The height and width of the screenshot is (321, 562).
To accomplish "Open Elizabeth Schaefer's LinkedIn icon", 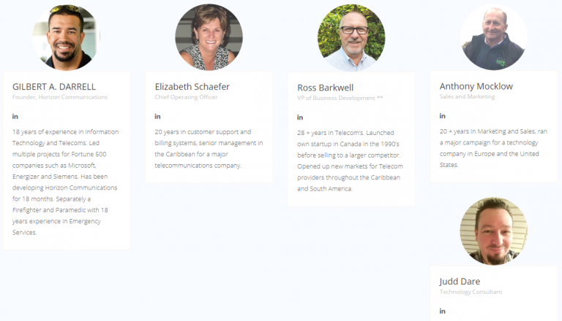I will click(x=157, y=116).
